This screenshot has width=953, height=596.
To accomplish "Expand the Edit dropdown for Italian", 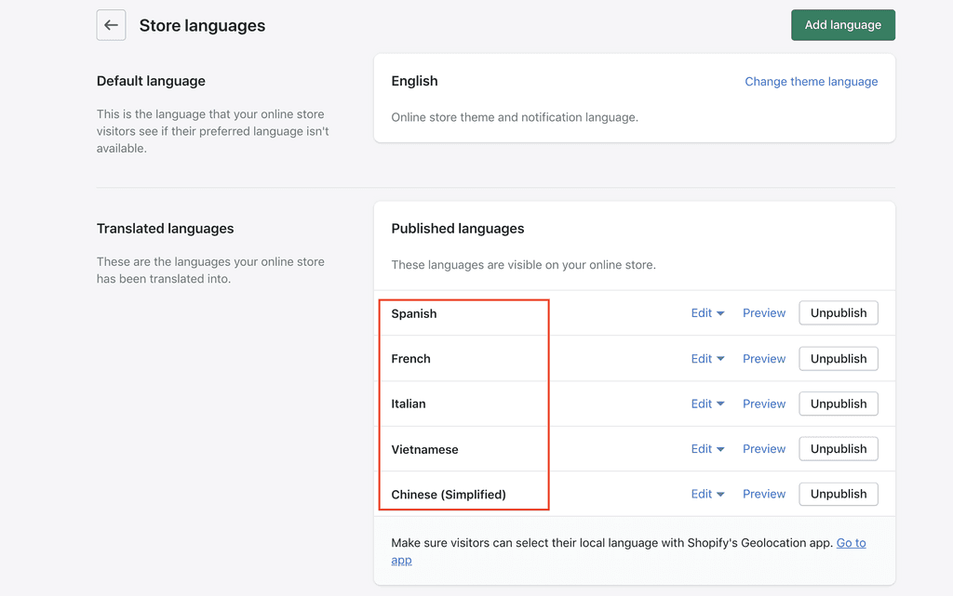I will tap(707, 404).
